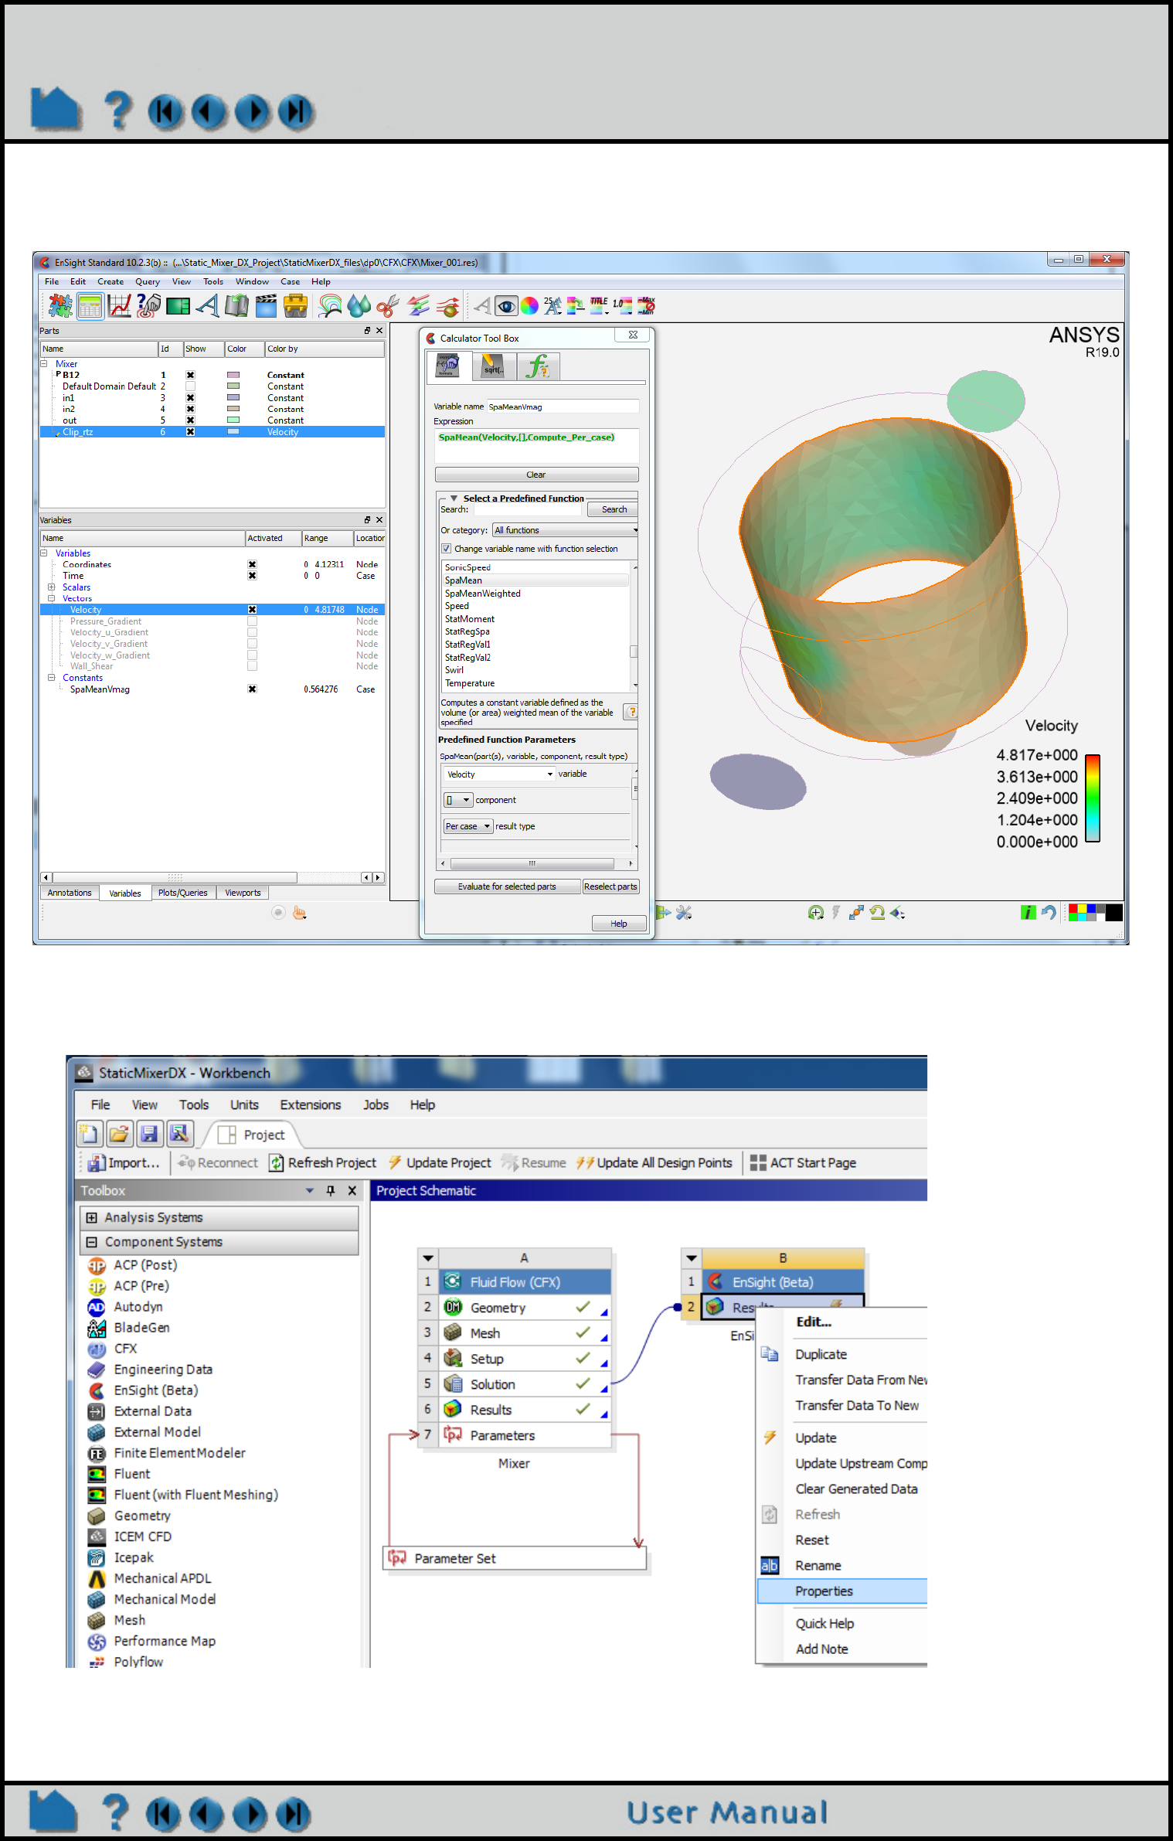Click the New project icon in Workbench toolbar

90,1134
